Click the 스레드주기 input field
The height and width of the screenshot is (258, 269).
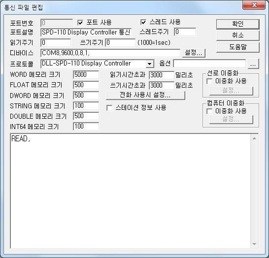coord(185,32)
